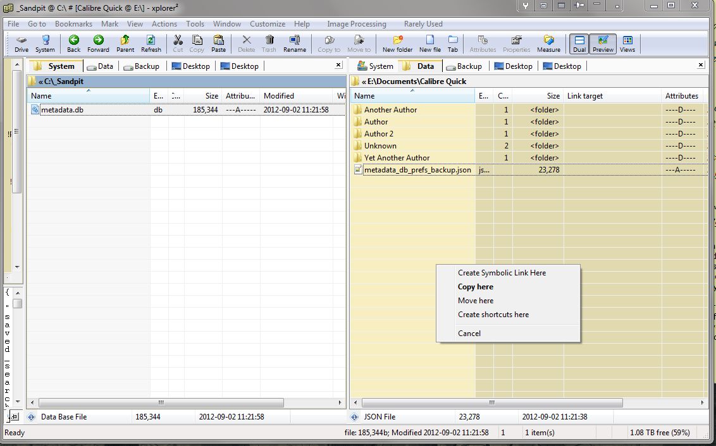716x446 pixels.
Task: Create a New folder
Action: pyautogui.click(x=397, y=44)
